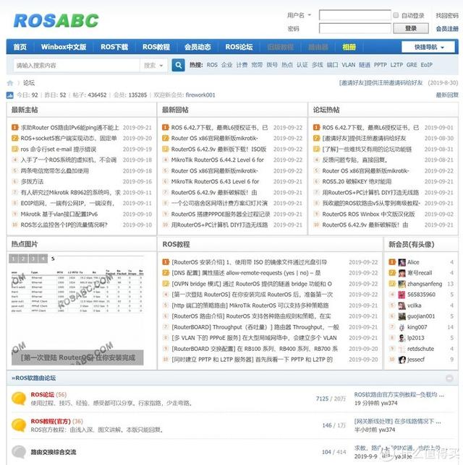The image size is (463, 465).
Task: Open the 用户名 login type dropdown
Action: click(x=299, y=15)
